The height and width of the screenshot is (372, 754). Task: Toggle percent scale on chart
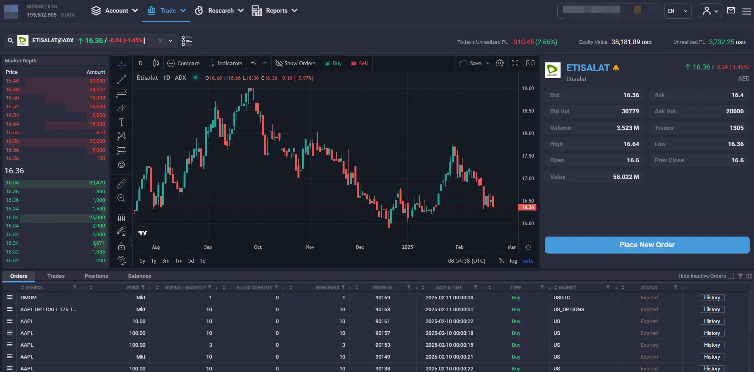501,261
